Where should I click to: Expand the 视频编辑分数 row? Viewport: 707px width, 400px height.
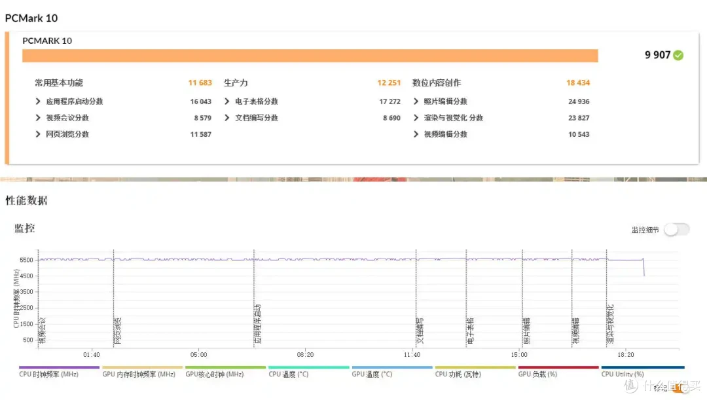[416, 134]
